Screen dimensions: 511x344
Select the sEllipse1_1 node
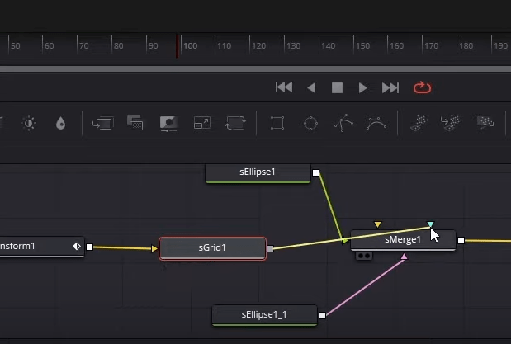click(264, 315)
